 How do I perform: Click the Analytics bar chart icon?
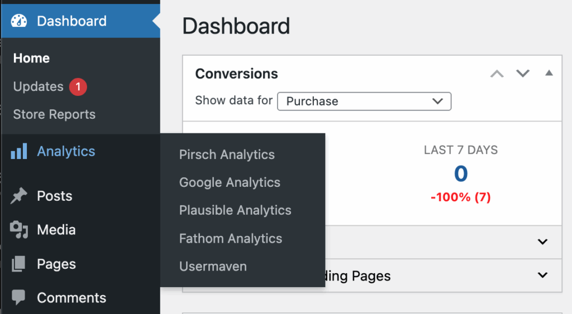pos(19,151)
